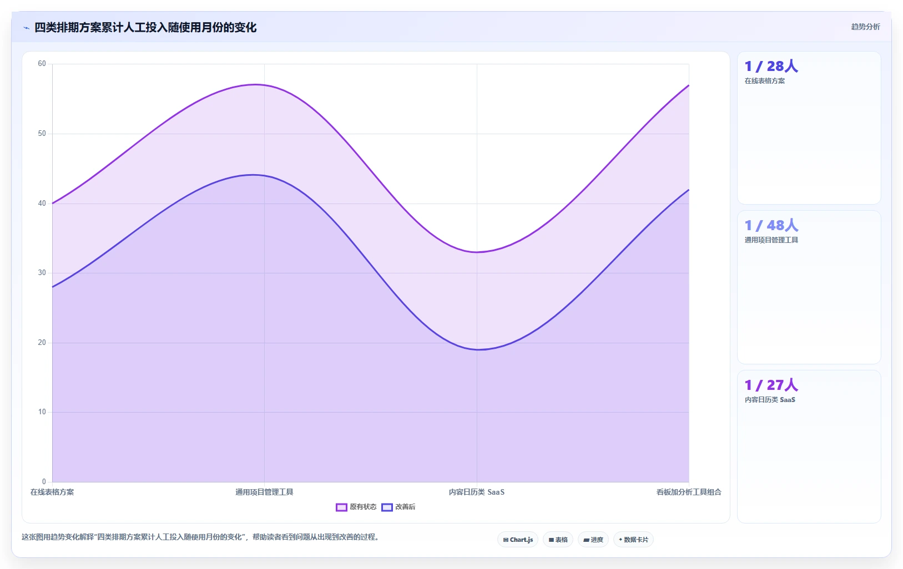Click the y-axis value 30
The width and height of the screenshot is (903, 569).
click(42, 273)
